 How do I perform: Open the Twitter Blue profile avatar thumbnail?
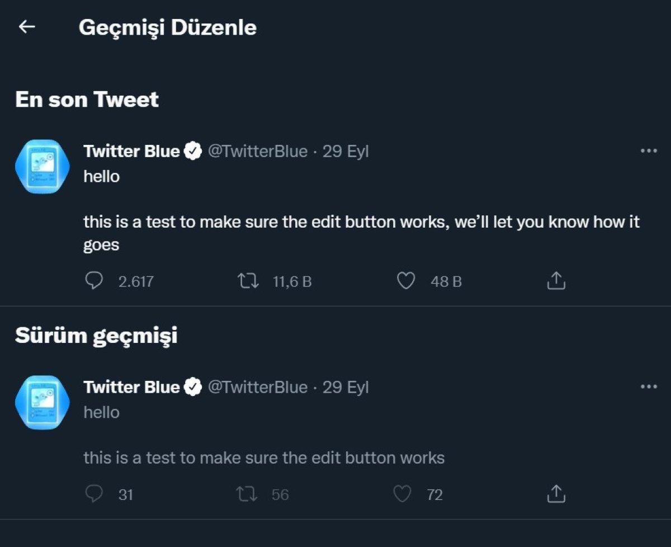click(41, 166)
